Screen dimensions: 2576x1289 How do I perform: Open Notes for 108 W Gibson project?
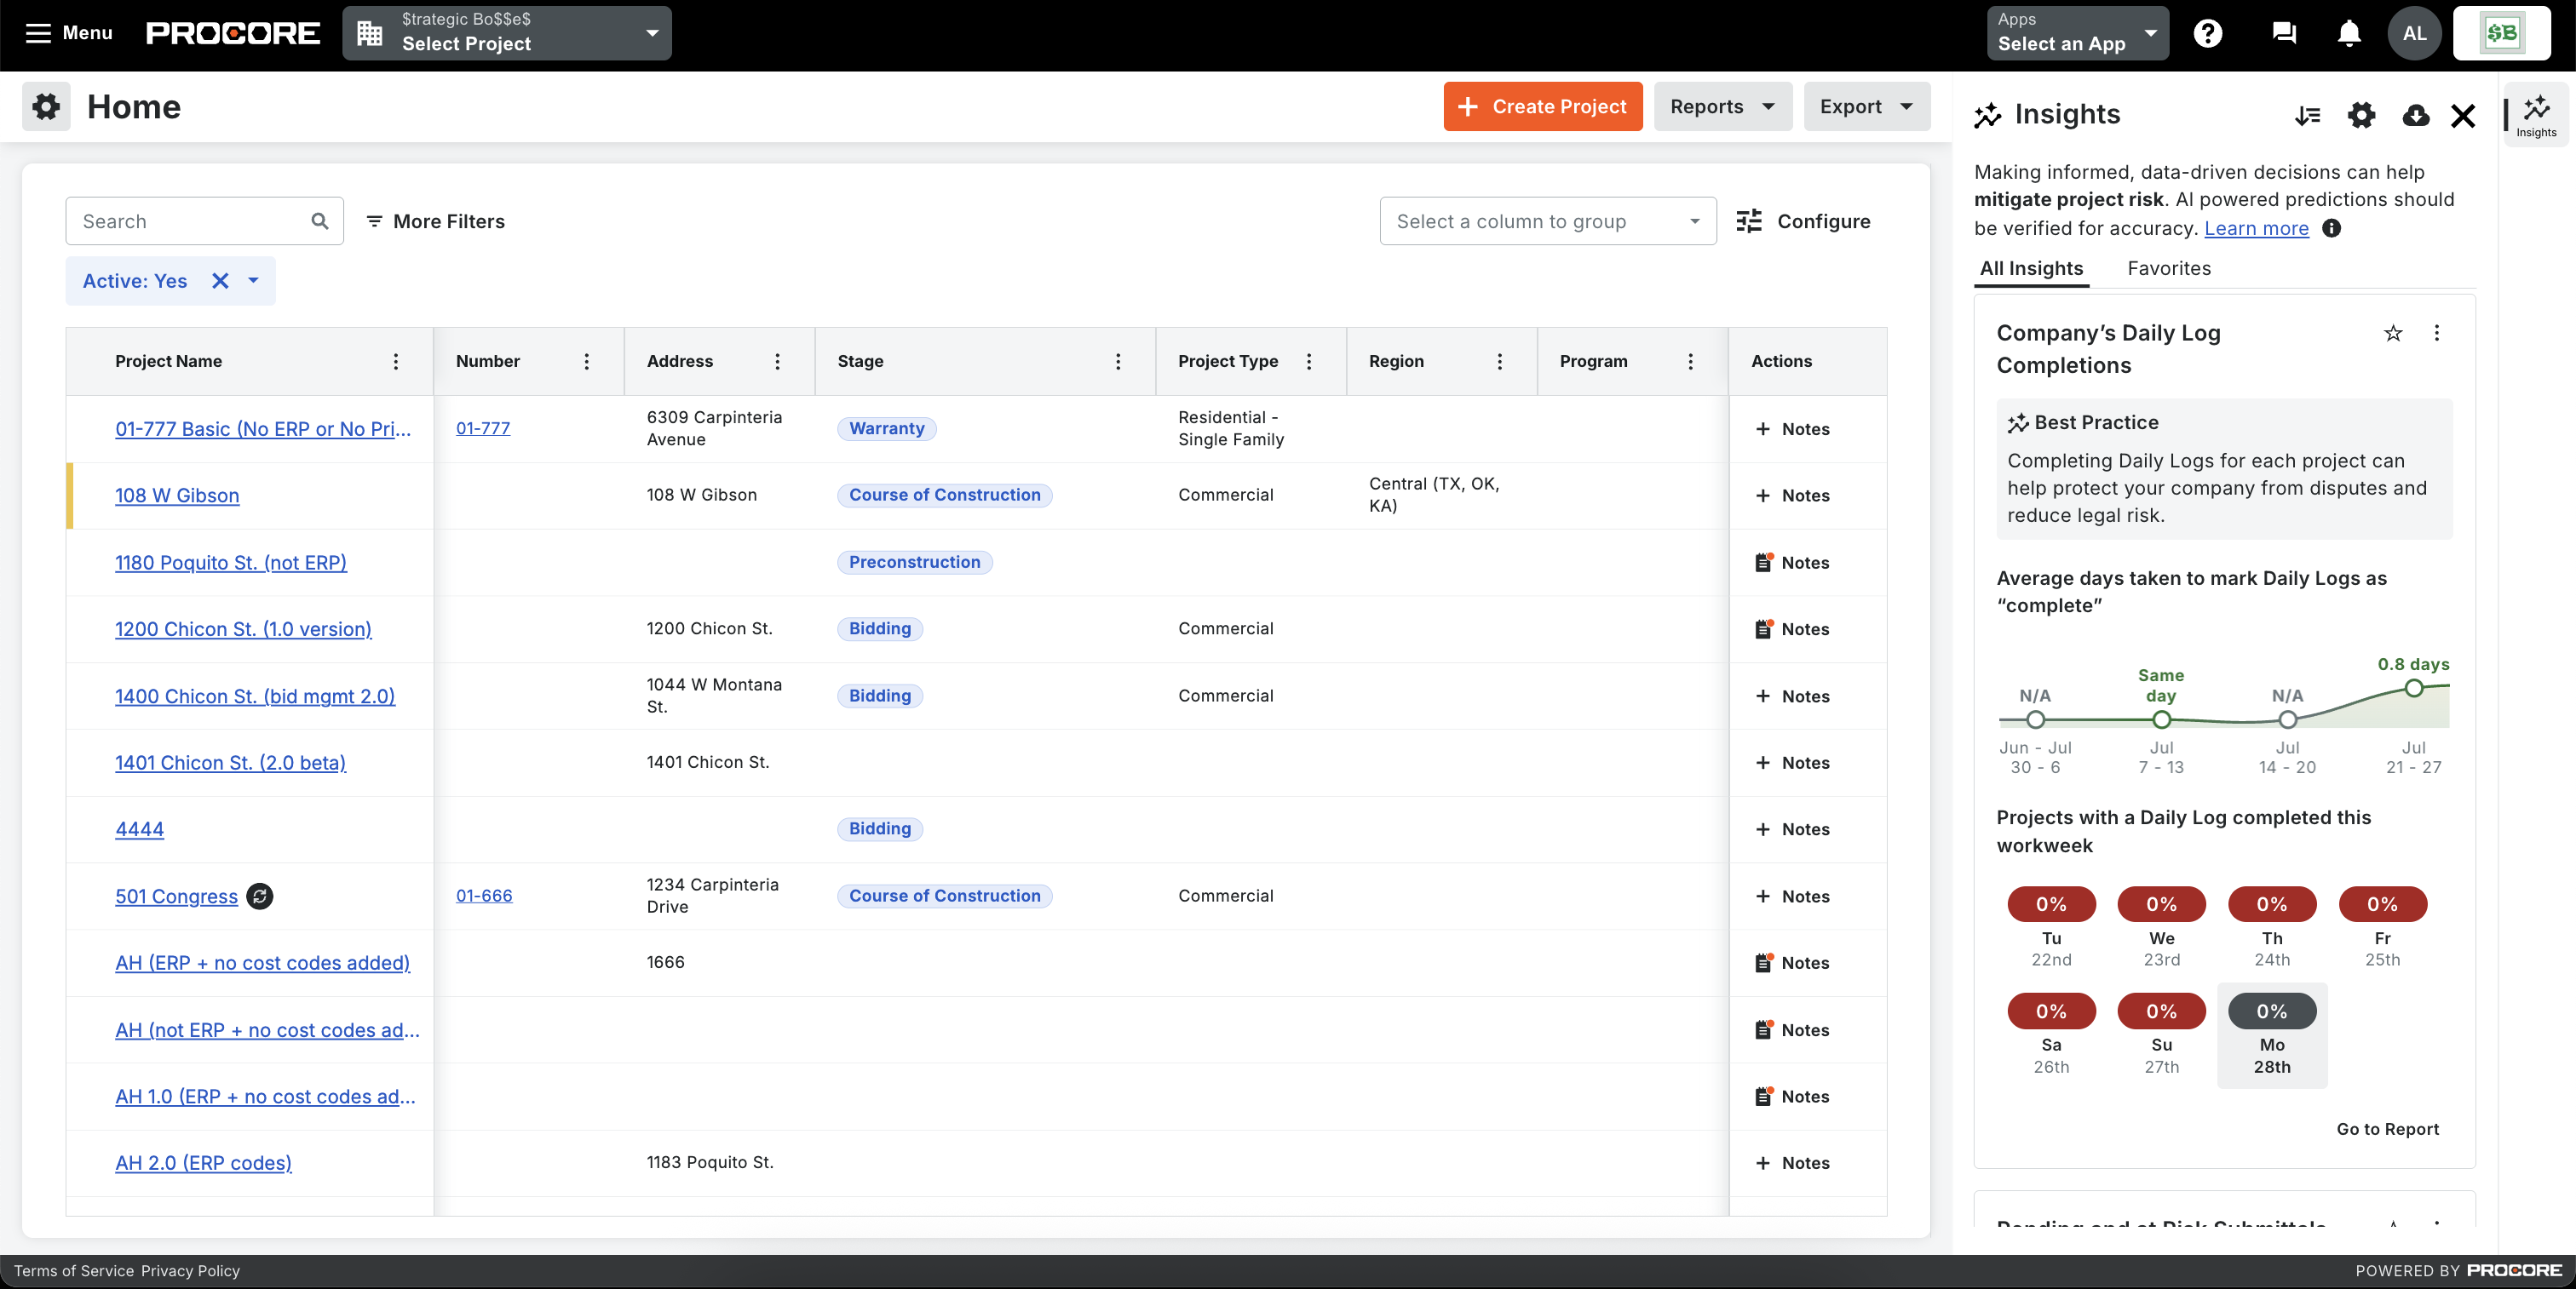tap(1792, 496)
